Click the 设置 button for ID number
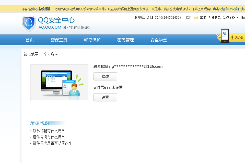The height and width of the screenshot is (163, 245). pos(105,97)
